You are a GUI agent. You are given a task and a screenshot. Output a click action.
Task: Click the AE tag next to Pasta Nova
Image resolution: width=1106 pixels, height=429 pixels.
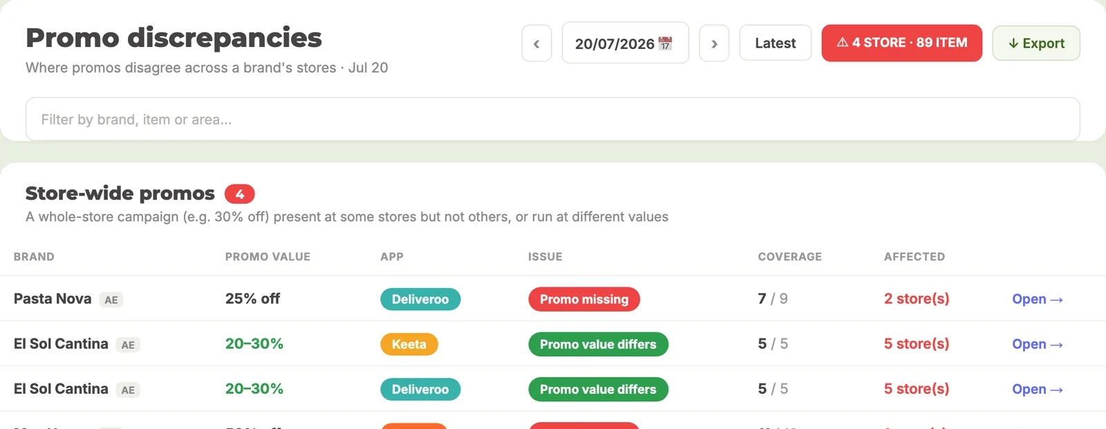pos(111,300)
